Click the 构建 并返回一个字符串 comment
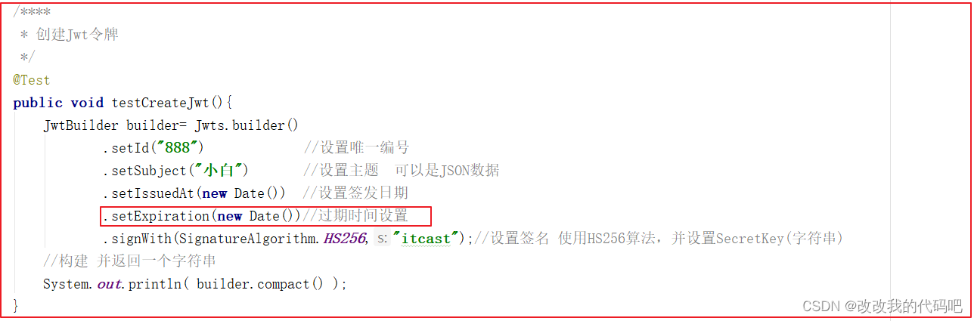974x321 pixels. 130,261
